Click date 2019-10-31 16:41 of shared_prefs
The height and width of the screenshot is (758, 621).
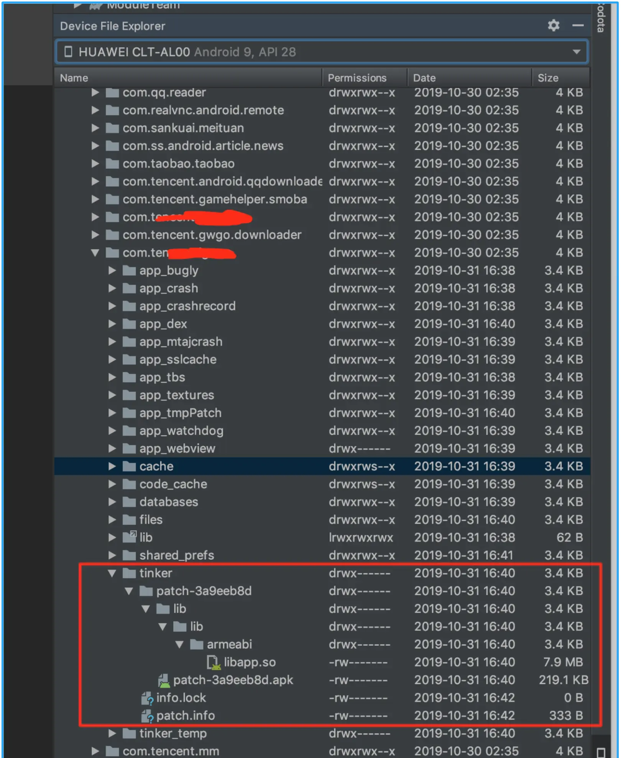[463, 556]
